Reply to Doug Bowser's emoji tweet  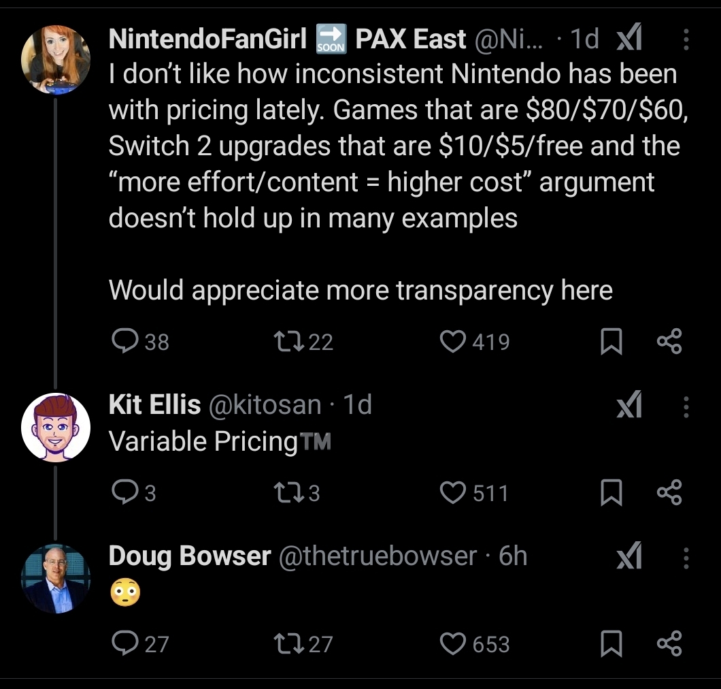pyautogui.click(x=125, y=643)
